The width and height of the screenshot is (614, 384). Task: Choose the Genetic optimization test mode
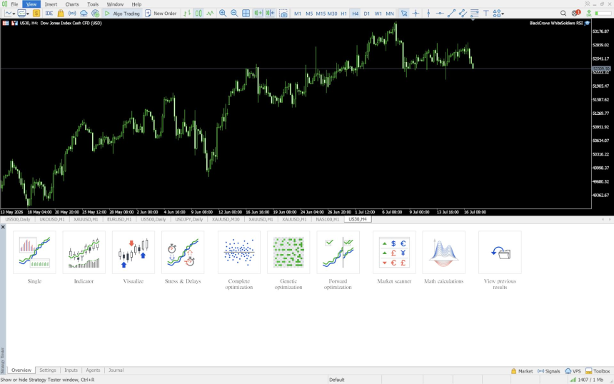(288, 261)
